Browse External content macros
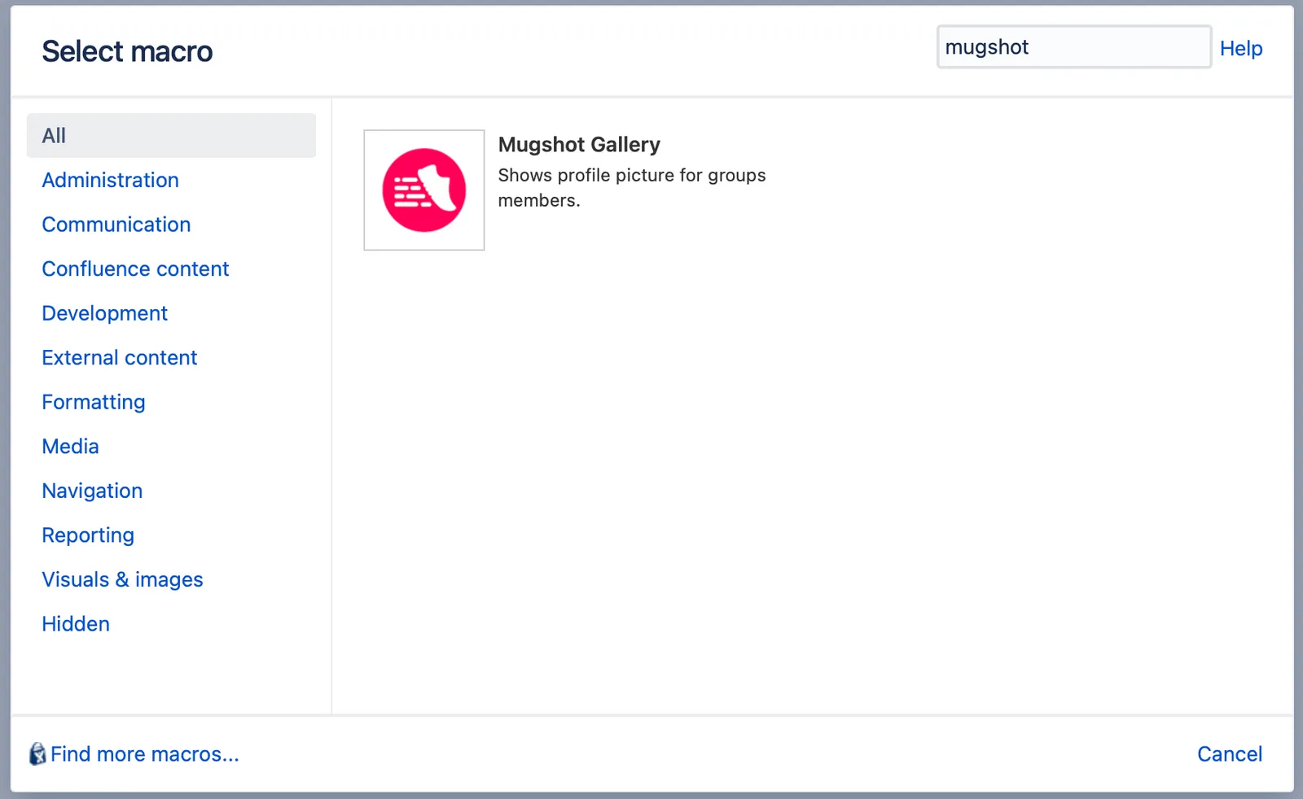The image size is (1303, 799). click(x=120, y=357)
